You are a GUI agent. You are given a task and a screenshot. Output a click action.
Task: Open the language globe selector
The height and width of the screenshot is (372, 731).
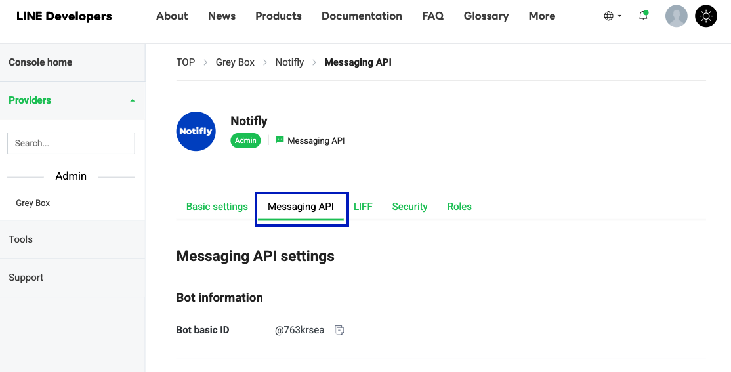(x=612, y=16)
